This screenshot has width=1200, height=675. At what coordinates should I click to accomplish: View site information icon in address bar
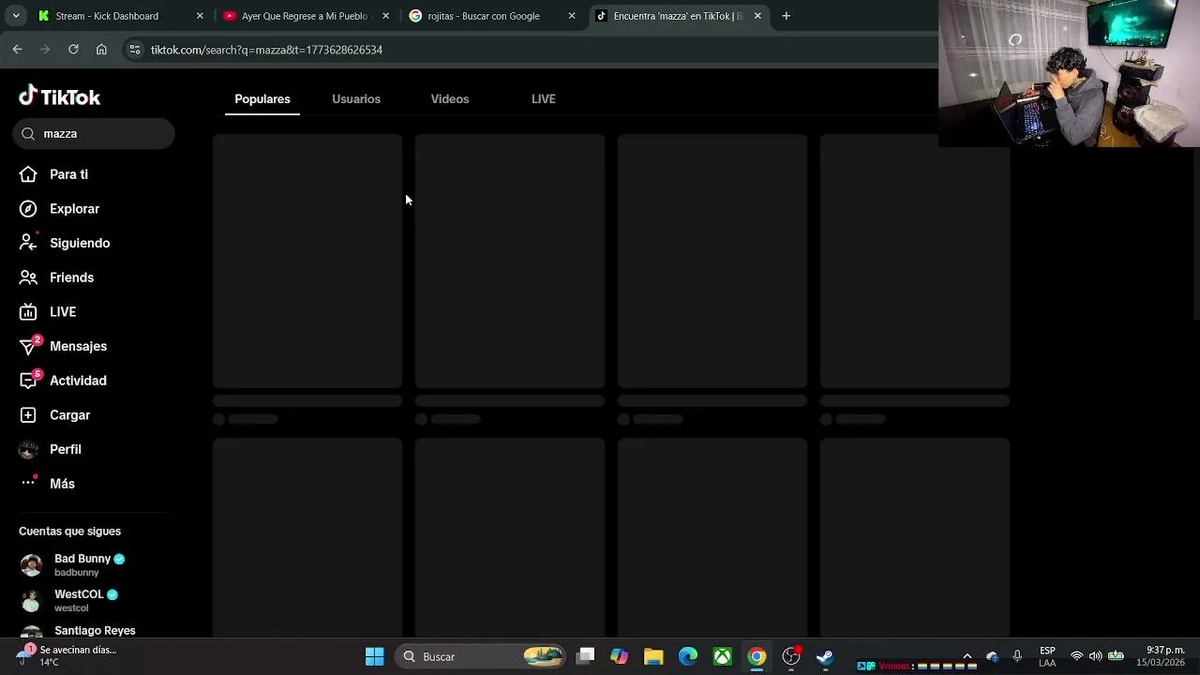click(134, 50)
